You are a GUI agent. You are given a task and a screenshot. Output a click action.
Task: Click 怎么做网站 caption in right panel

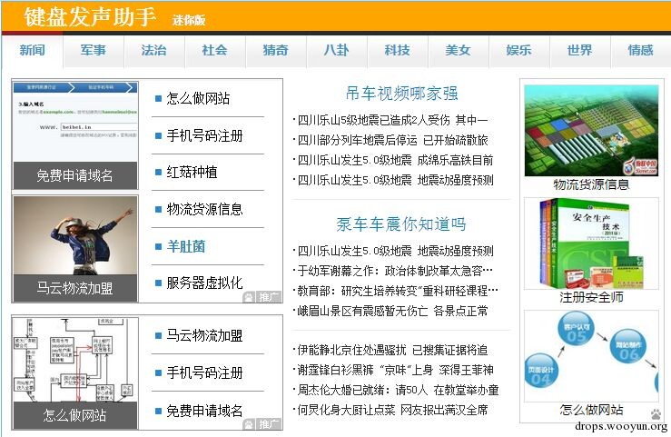tap(591, 410)
